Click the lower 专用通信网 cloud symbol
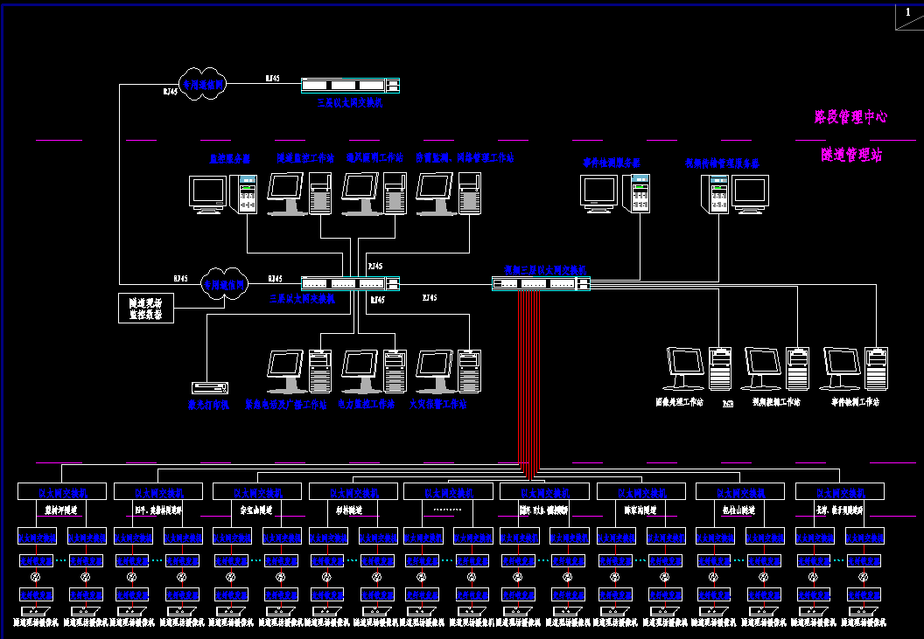Screen dimensions: 924x639 pos(225,283)
